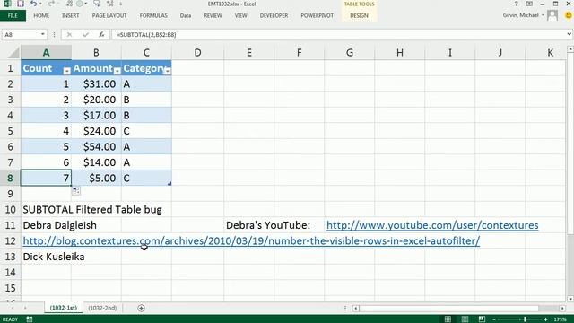Click the AutoCorrect Options smart tag icon

coord(75,190)
